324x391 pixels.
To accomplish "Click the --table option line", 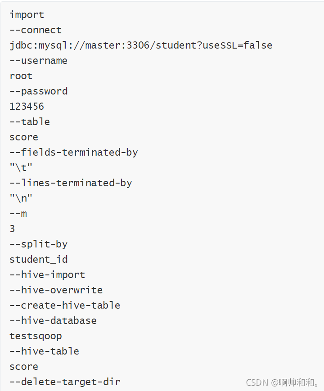I will click(x=30, y=121).
